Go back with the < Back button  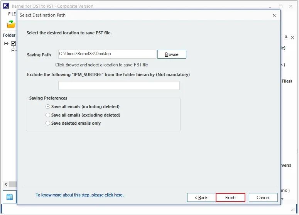pos(201,198)
